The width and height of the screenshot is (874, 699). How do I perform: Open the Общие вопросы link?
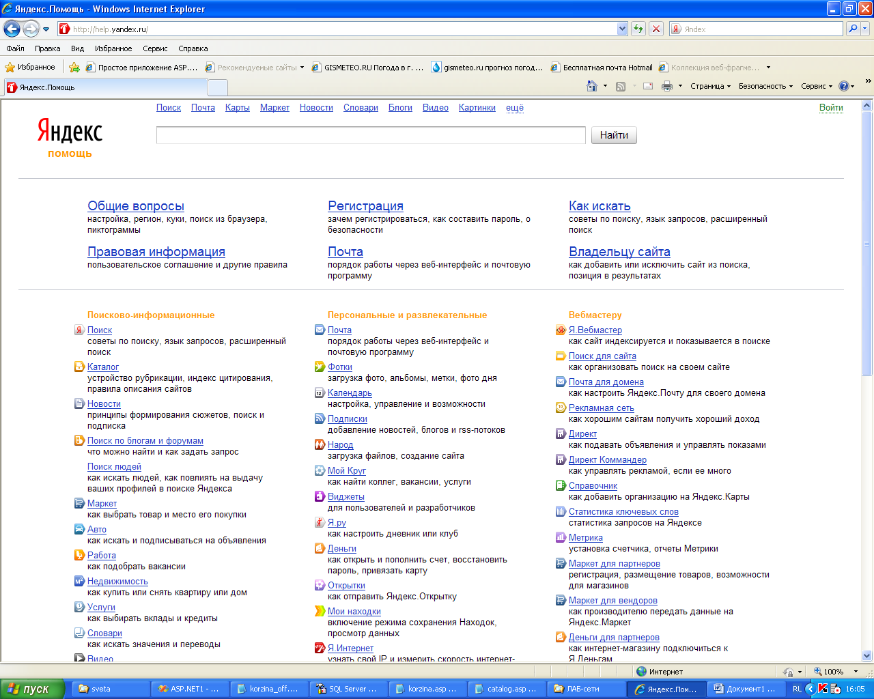tap(136, 205)
